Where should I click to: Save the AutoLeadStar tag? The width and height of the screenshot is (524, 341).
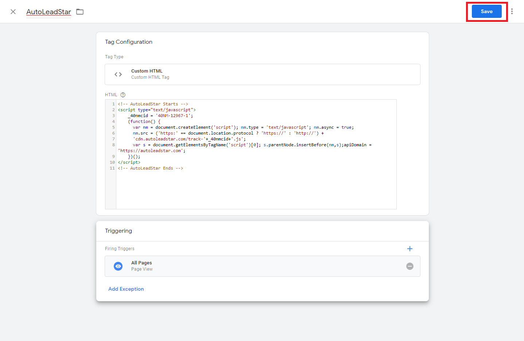[x=486, y=11]
